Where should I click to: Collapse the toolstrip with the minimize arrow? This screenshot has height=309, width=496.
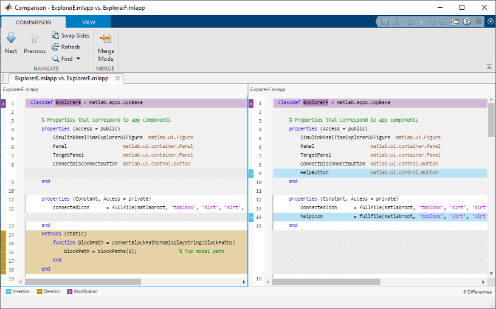(x=489, y=66)
